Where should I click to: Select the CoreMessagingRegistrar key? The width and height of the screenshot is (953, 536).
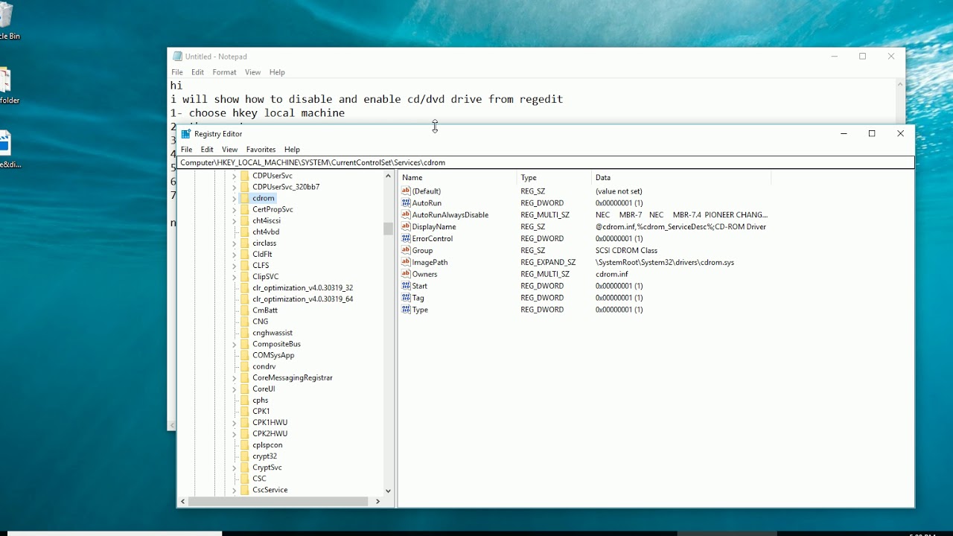click(x=292, y=377)
